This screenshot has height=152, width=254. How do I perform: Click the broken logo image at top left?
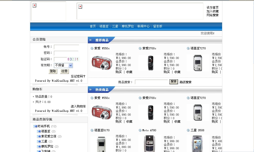pyautogui.click(x=48, y=11)
